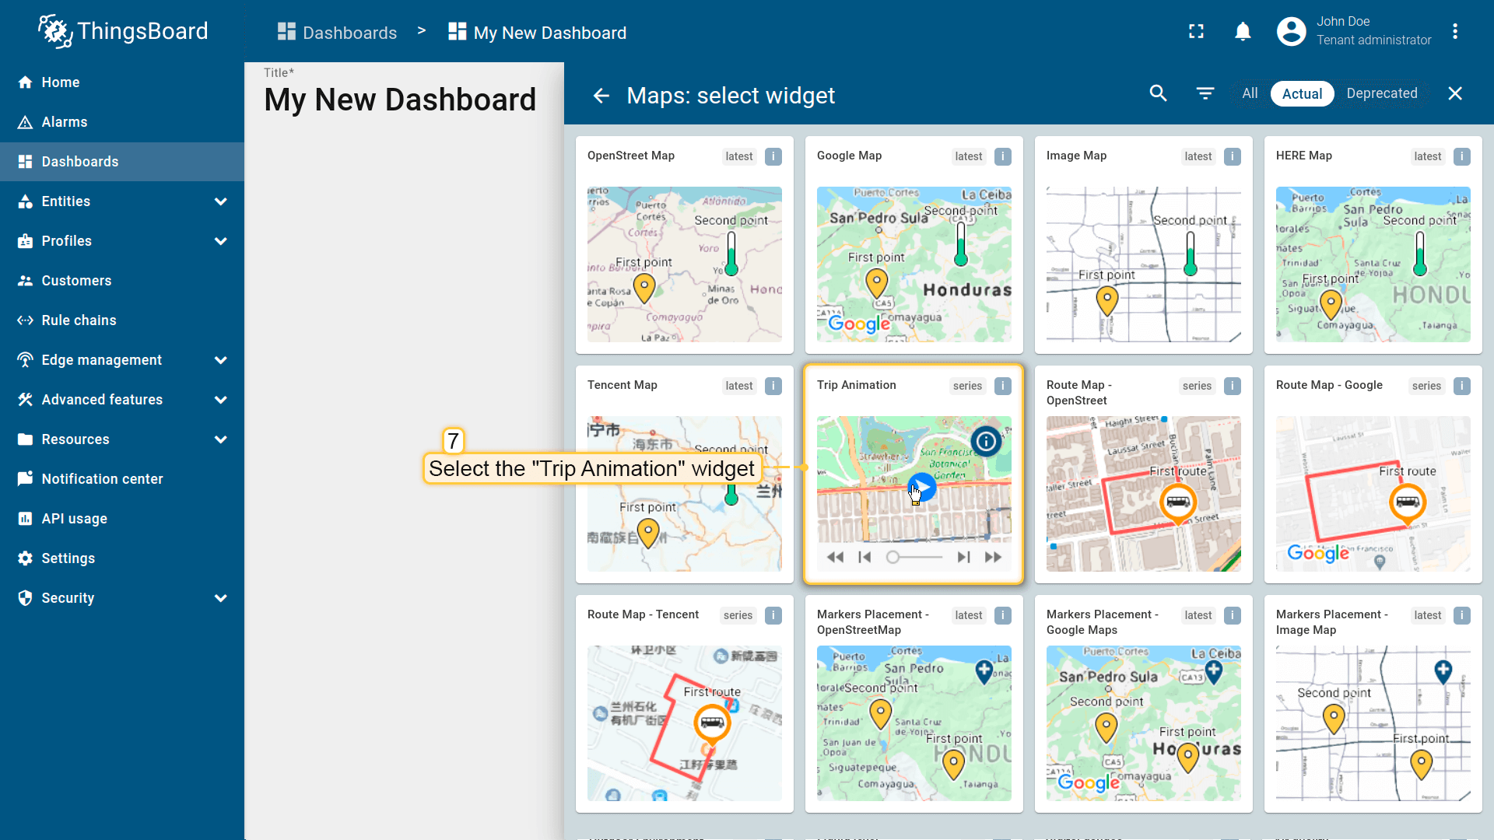Go to Dashboards in the sidebar
The width and height of the screenshot is (1494, 840).
pos(122,162)
